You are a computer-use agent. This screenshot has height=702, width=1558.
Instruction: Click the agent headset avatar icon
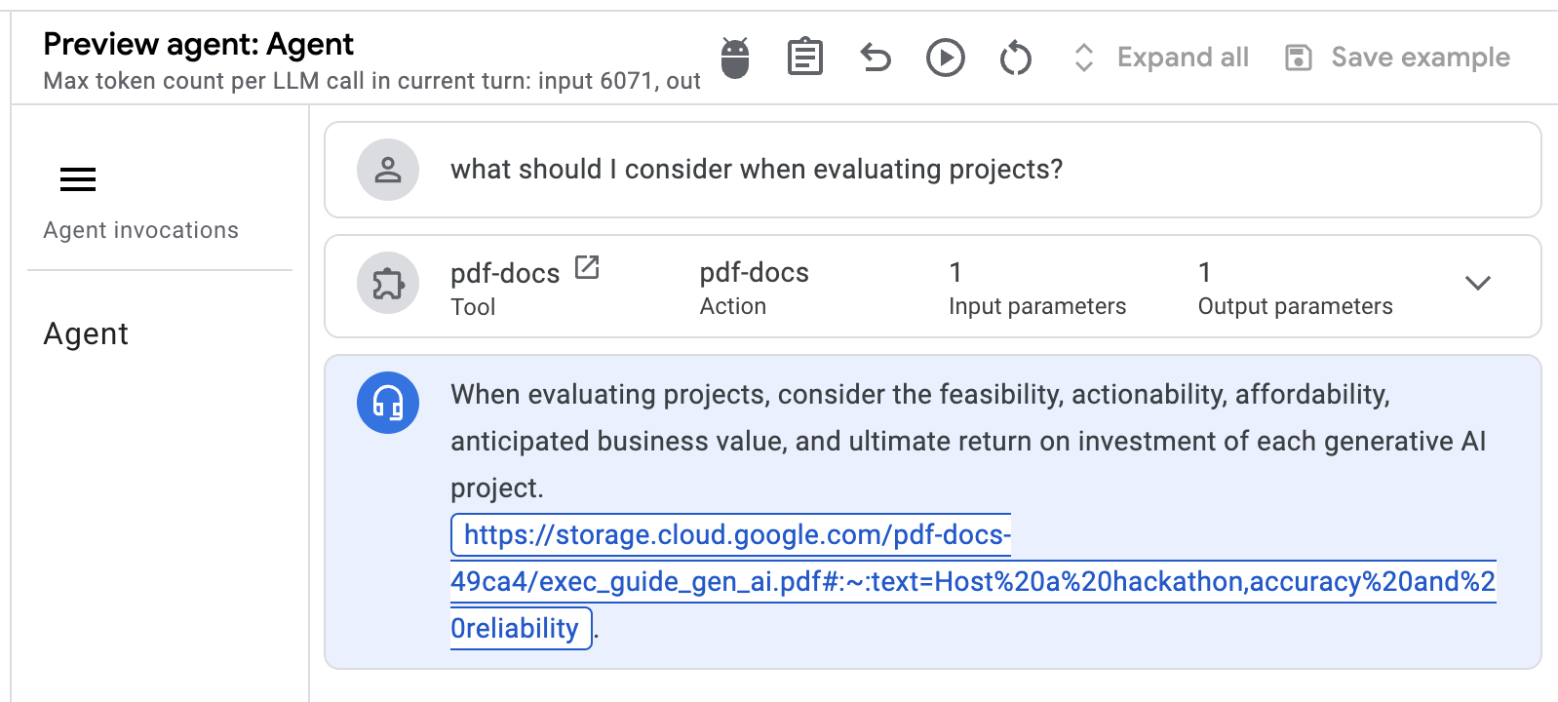[388, 403]
